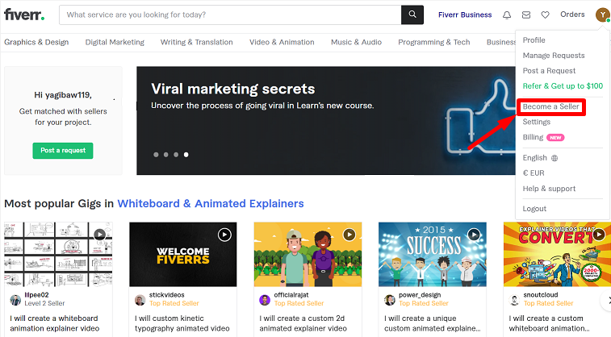
Task: Open Video & Animation category
Action: point(282,42)
